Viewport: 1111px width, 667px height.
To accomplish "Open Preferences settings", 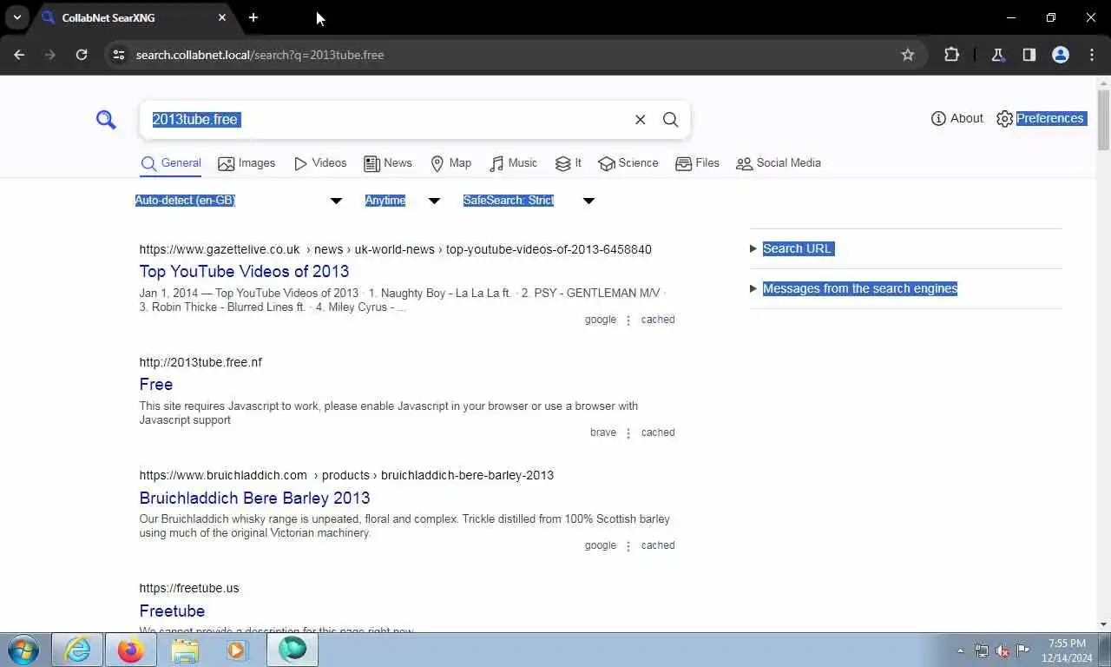I will pyautogui.click(x=1042, y=118).
